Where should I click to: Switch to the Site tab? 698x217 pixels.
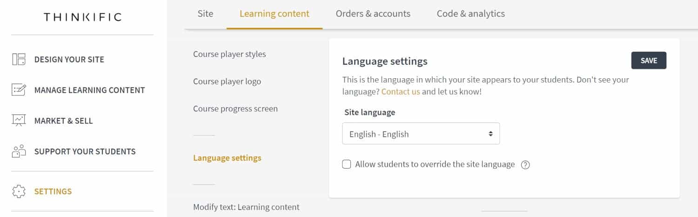pos(205,14)
